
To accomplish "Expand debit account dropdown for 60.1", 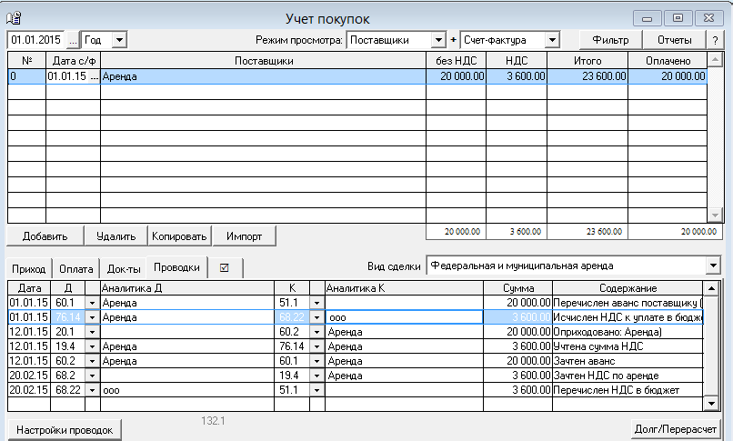I will coord(91,302).
